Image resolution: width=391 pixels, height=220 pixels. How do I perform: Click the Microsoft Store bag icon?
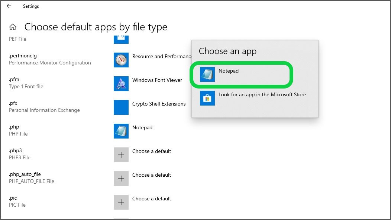(x=207, y=98)
